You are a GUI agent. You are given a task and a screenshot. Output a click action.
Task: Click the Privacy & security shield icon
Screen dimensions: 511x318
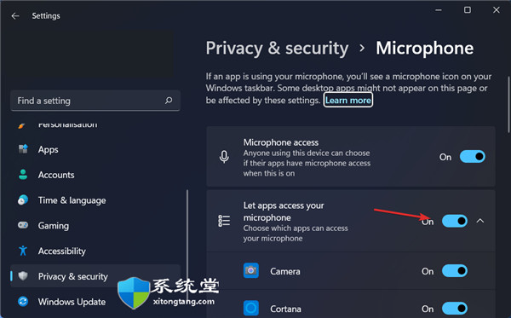pyautogui.click(x=23, y=276)
